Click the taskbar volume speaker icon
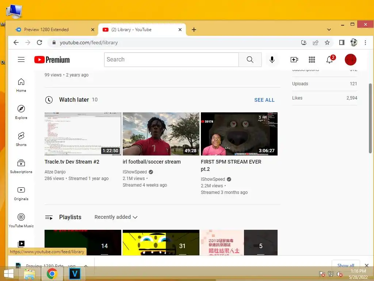Image resolution: width=374 pixels, height=281 pixels. (340, 274)
